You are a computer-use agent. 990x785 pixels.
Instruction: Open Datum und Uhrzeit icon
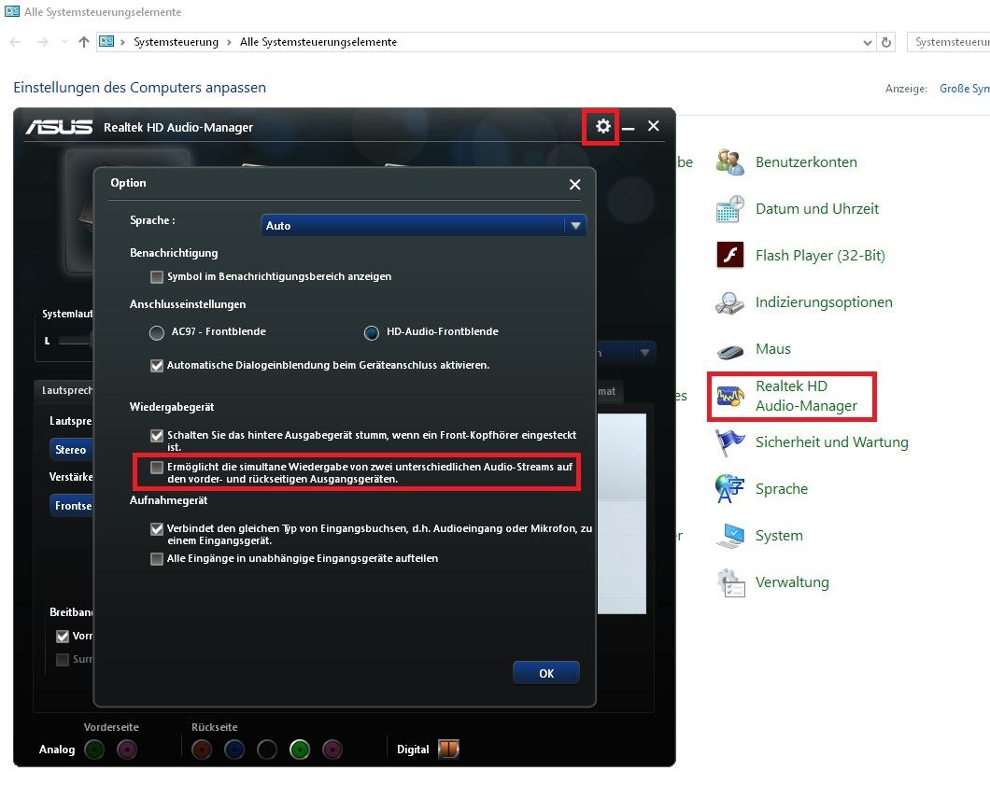(729, 209)
